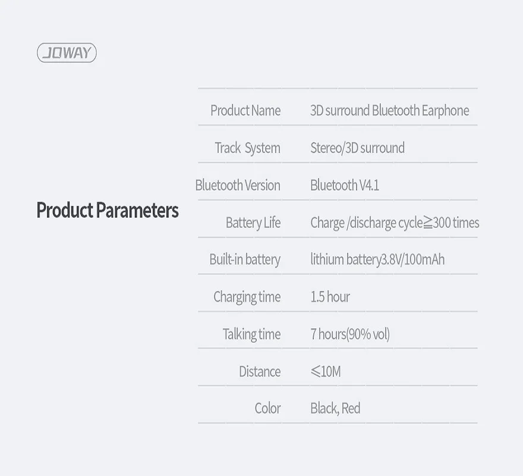Select the Distance label
This screenshot has width=523, height=476.
click(x=260, y=372)
